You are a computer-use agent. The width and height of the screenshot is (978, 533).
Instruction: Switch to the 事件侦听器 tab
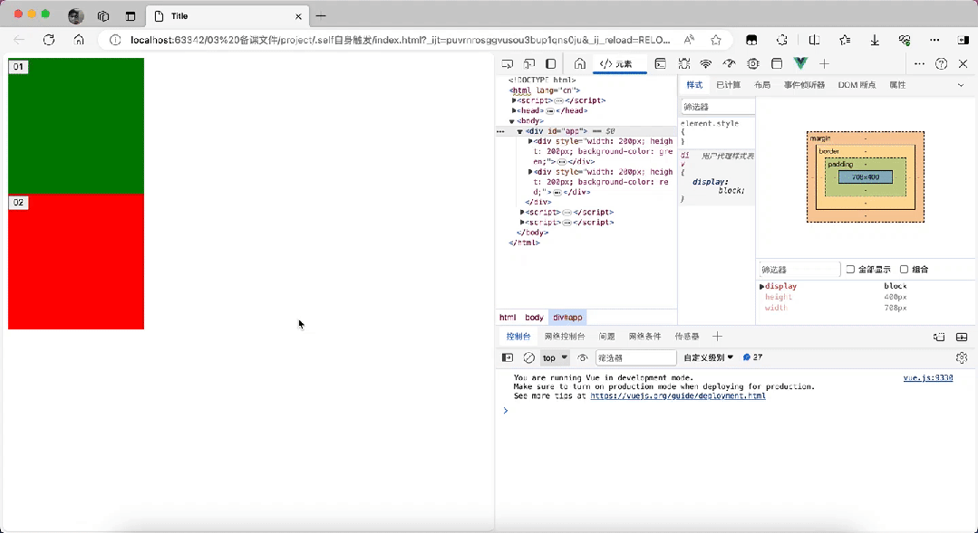pos(804,85)
